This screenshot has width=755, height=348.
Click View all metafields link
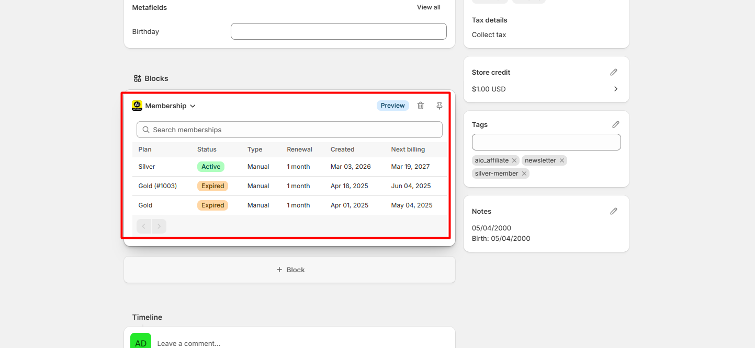429,7
